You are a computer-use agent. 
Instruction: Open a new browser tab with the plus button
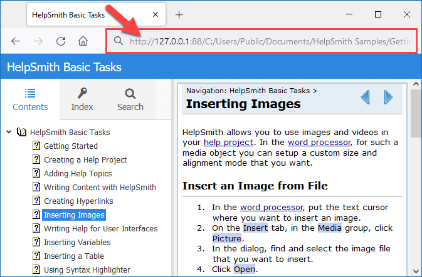point(179,15)
